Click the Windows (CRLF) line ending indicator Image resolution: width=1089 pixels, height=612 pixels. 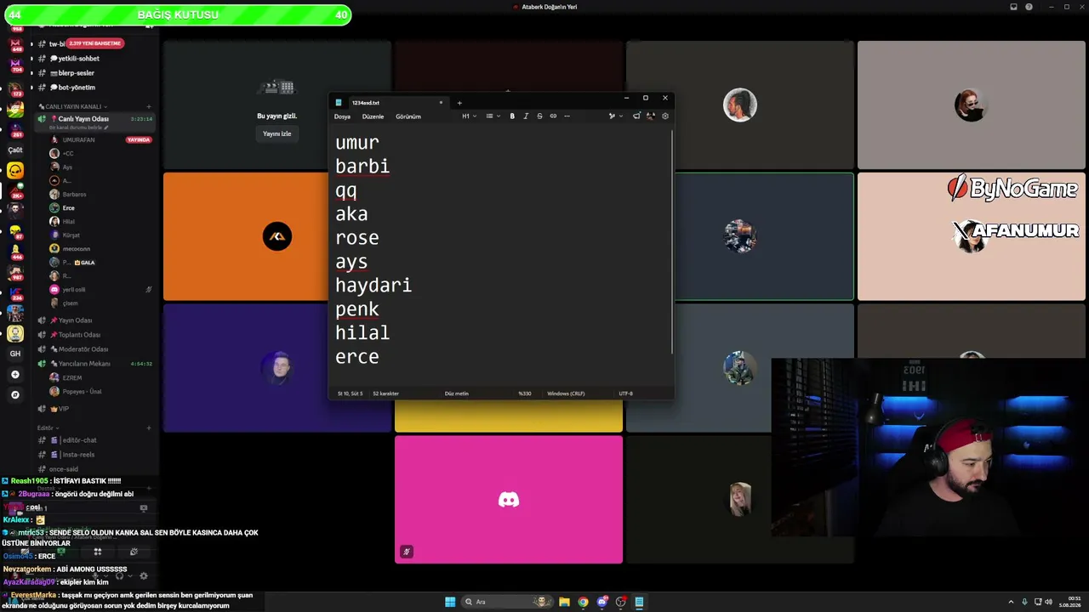point(566,394)
